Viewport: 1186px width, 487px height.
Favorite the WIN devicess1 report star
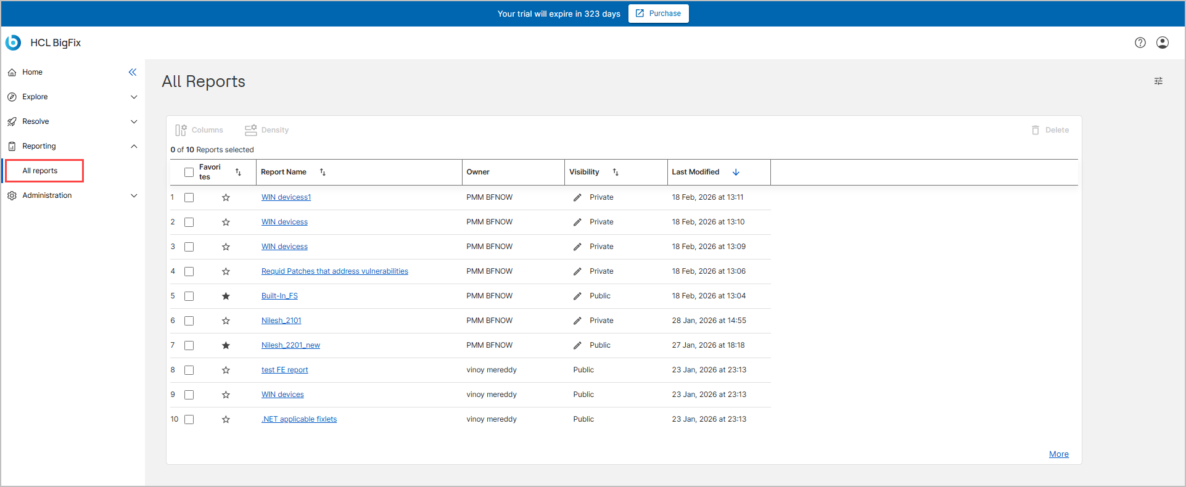point(226,198)
